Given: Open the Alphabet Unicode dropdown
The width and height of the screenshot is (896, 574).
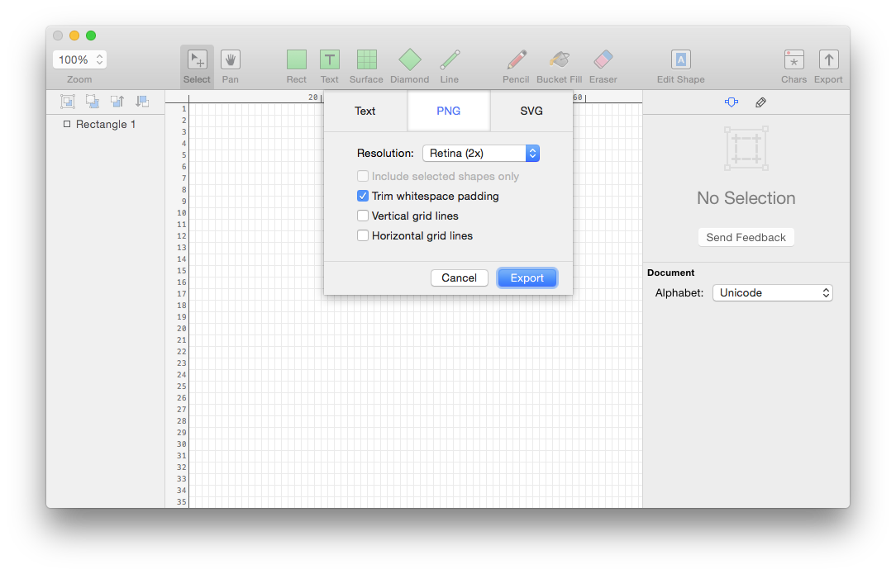Looking at the screenshot, I should (x=773, y=293).
